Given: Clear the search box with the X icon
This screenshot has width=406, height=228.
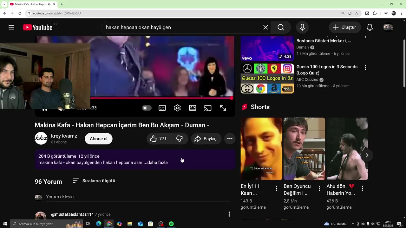Looking at the screenshot, I should click(265, 27).
